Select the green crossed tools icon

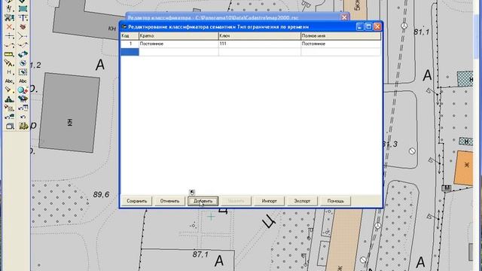tap(10, 18)
